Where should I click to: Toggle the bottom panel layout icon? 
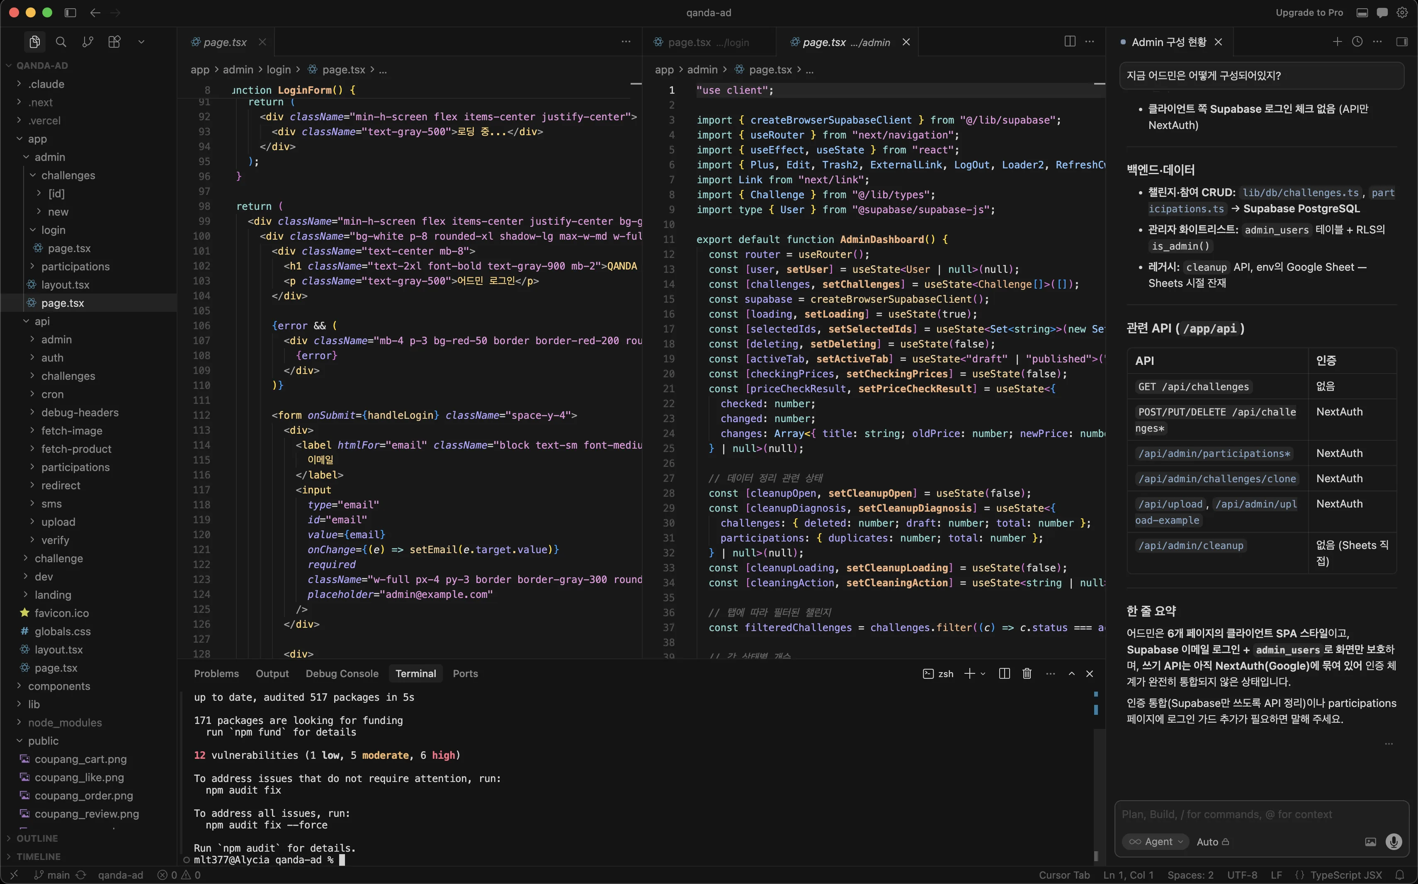point(1362,12)
